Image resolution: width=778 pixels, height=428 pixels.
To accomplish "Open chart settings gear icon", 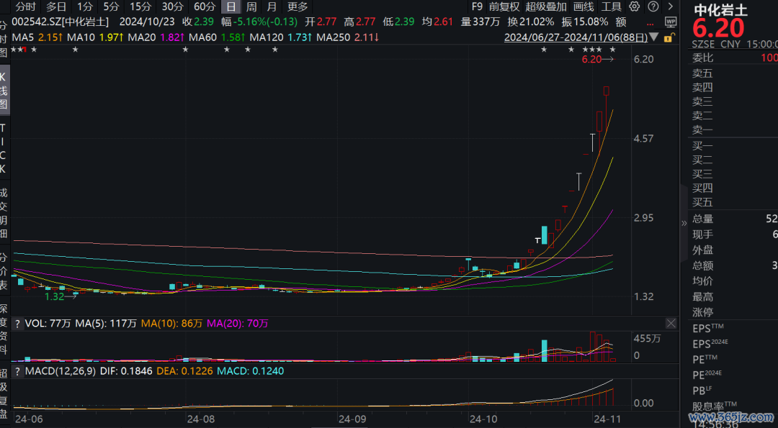I will (634, 6).
